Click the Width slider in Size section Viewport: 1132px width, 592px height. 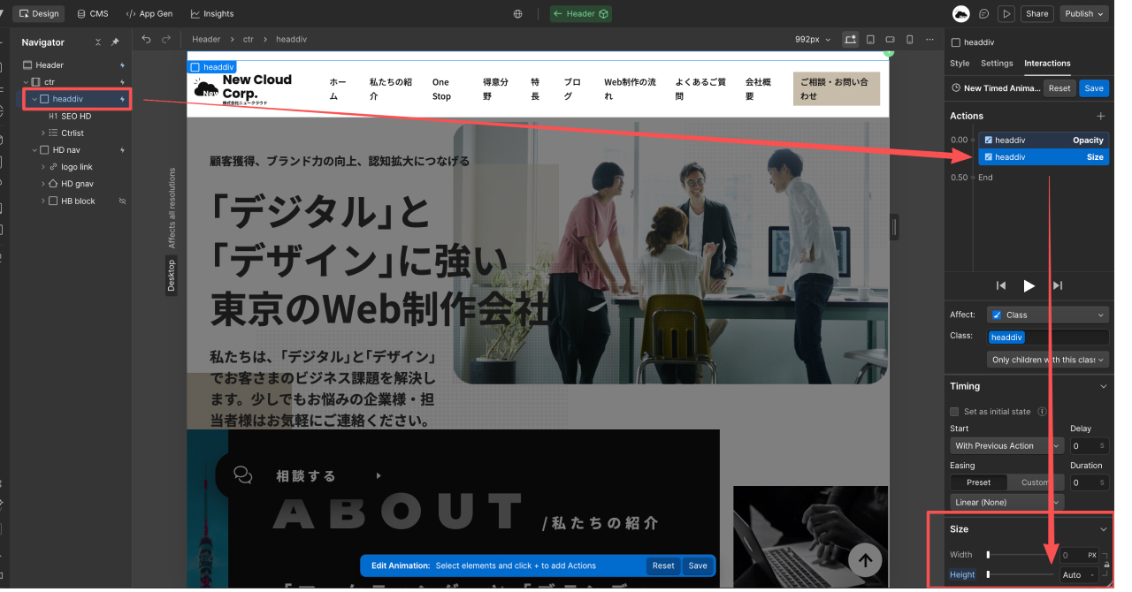pos(1017,555)
